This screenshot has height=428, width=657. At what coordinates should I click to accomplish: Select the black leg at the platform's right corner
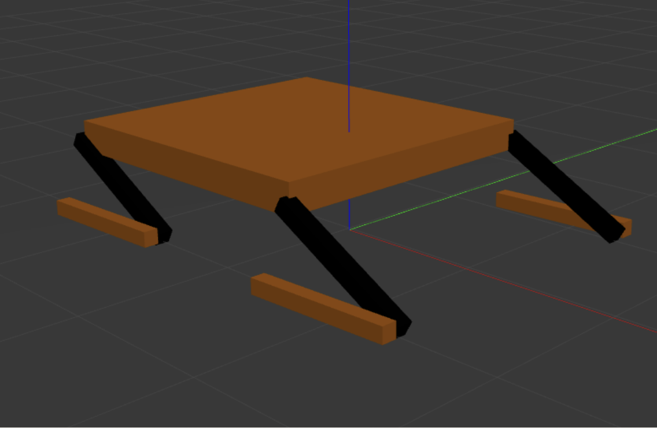(567, 186)
